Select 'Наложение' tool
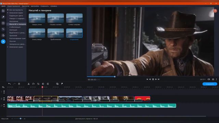The image size is (219, 123). (x=14, y=21)
